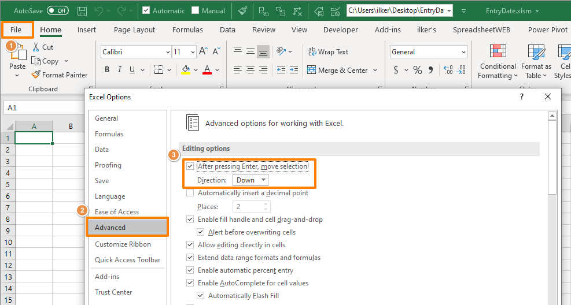
Task: Open the Direction dropdown set to Down
Action: point(250,180)
